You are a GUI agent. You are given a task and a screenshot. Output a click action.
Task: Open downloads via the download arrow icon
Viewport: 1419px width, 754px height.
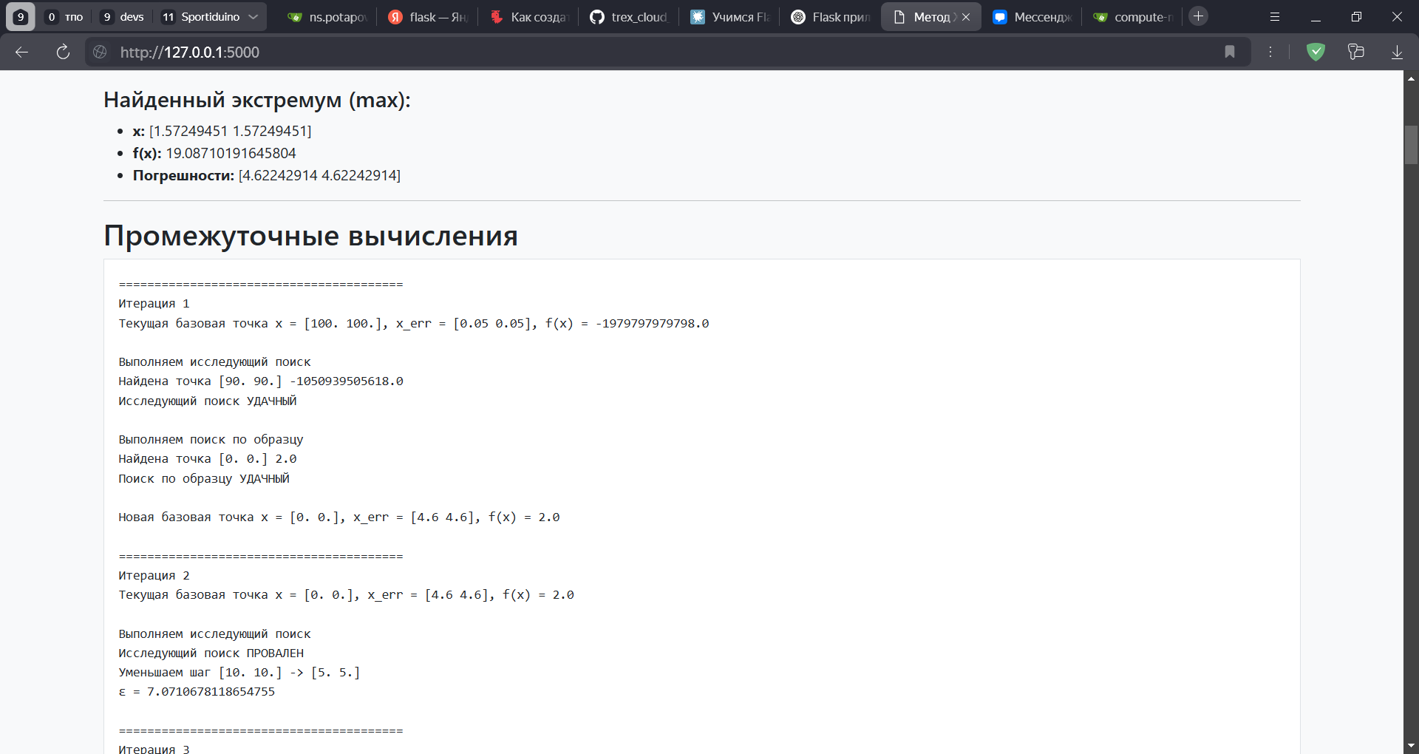(x=1397, y=52)
